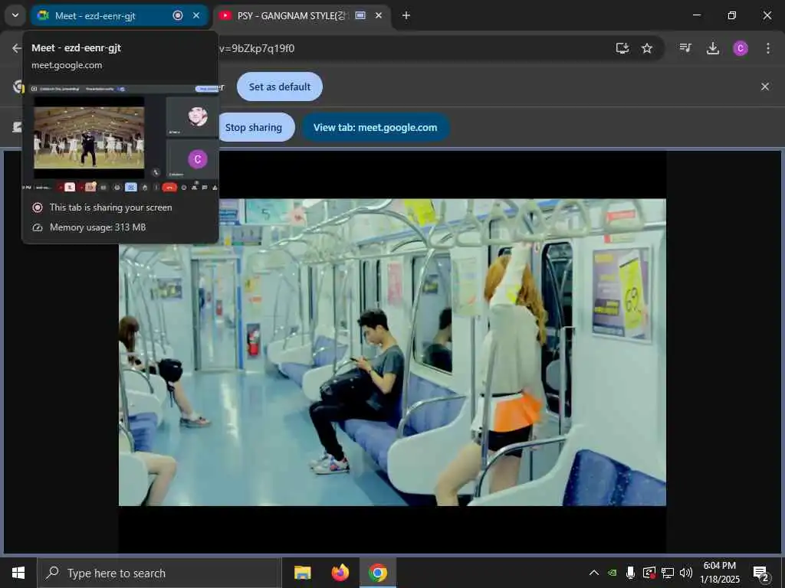
Task: Open the Windows Start menu
Action: pos(18,573)
